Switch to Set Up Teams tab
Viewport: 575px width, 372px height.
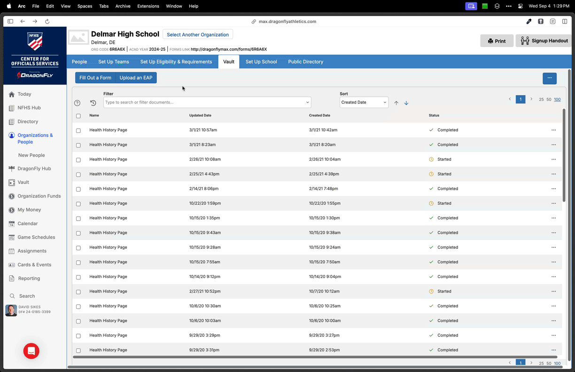114,62
